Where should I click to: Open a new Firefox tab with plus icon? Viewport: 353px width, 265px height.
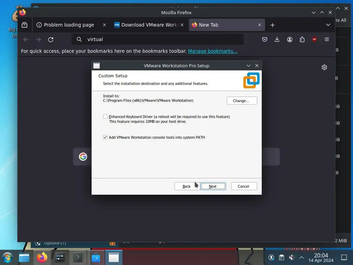click(272, 25)
